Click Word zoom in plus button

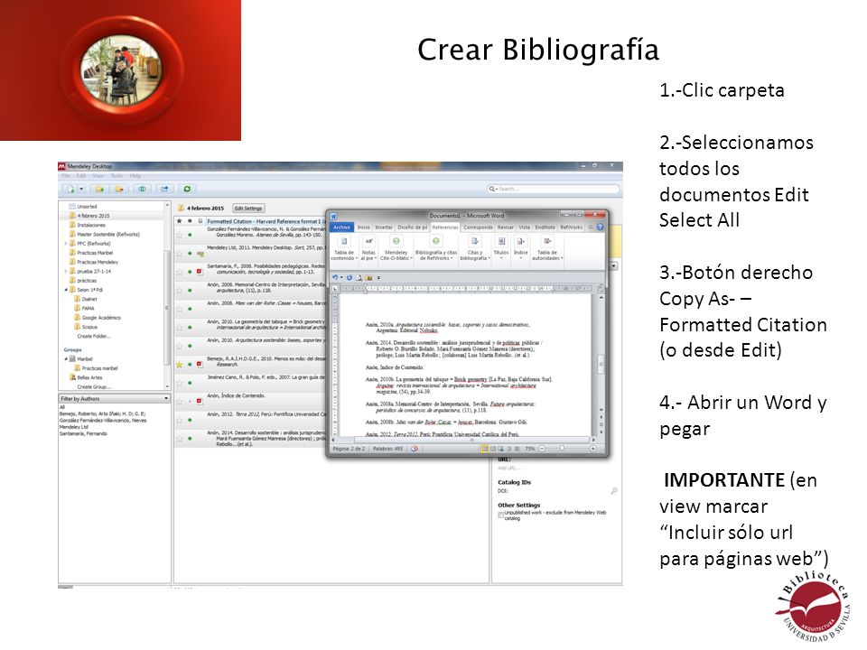(x=592, y=449)
